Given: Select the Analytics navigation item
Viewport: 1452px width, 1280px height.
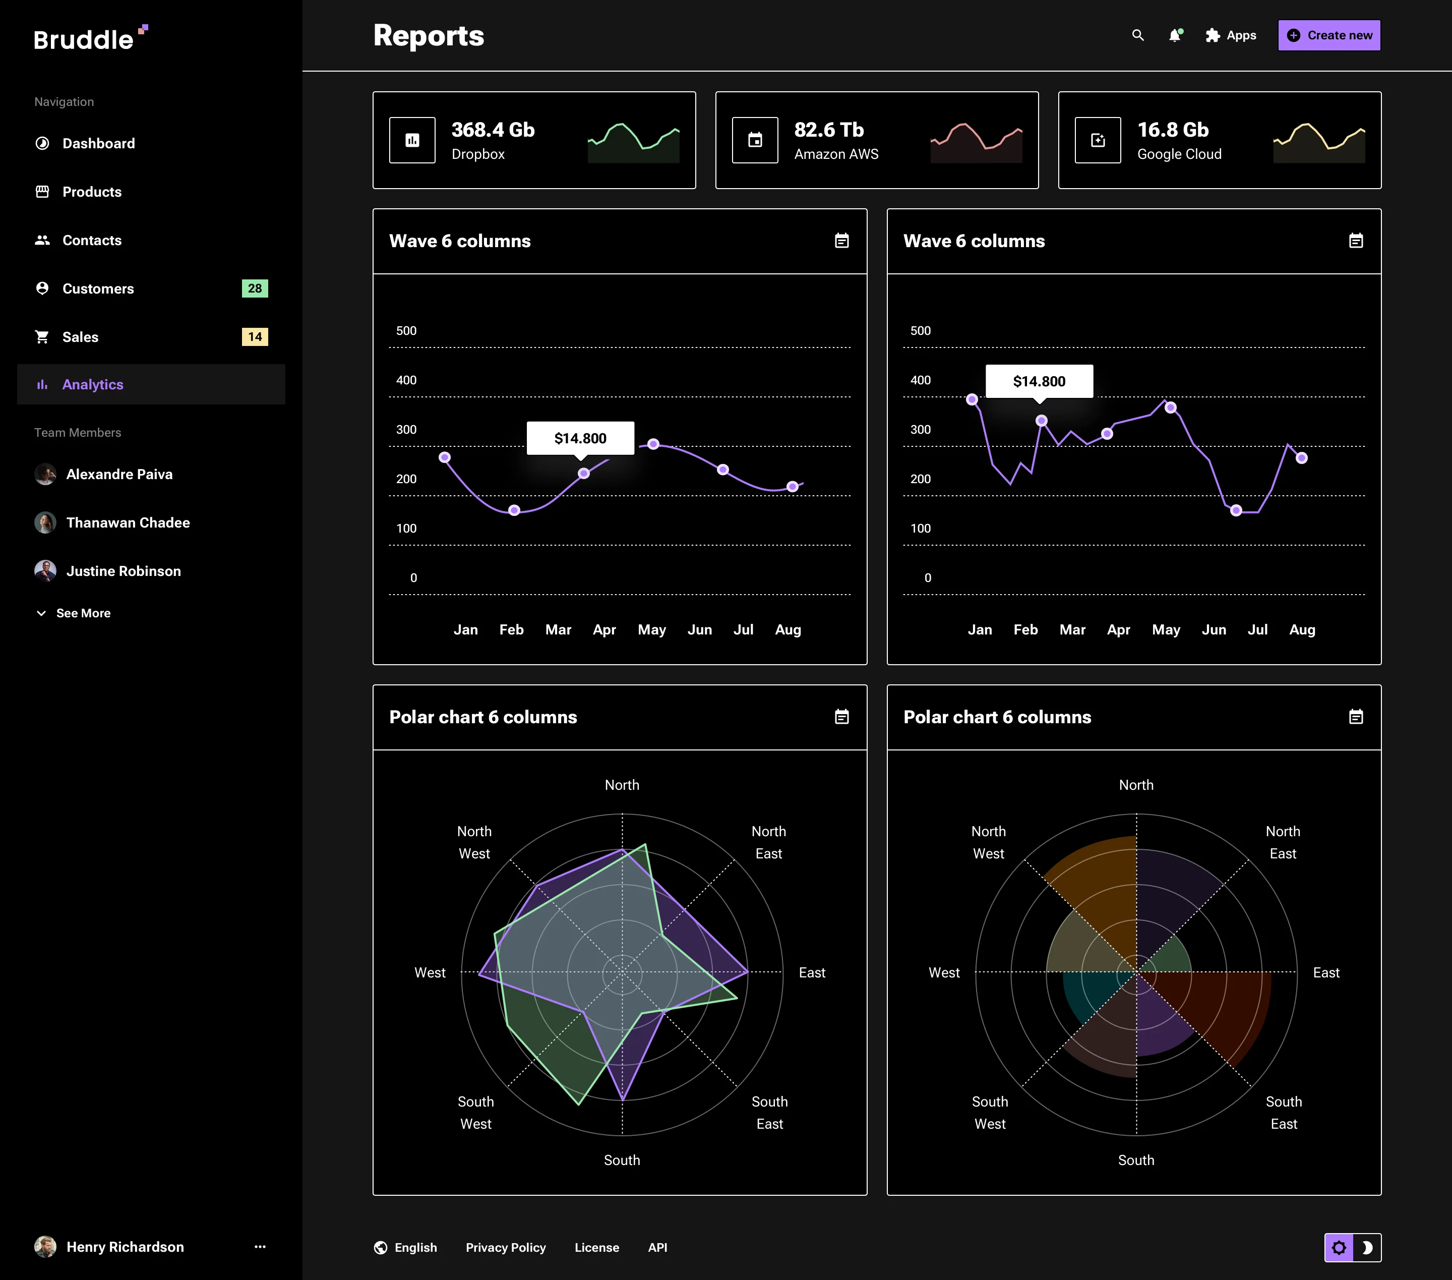Looking at the screenshot, I should coord(92,384).
